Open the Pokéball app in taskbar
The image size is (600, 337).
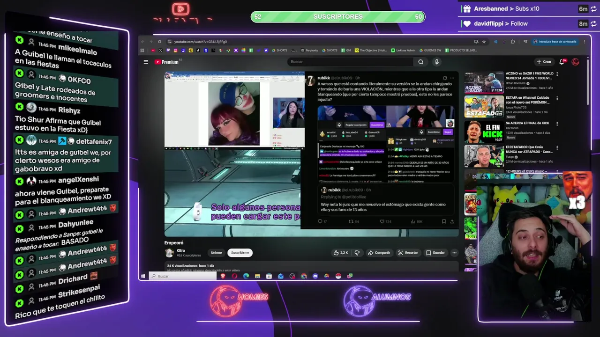pyautogui.click(x=338, y=276)
